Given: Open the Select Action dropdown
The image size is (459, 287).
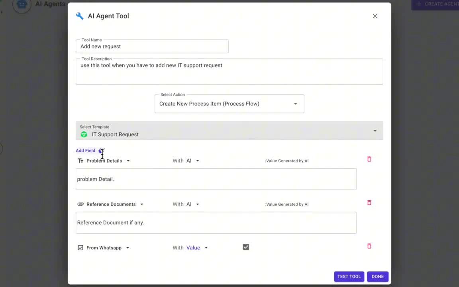Looking at the screenshot, I should click(x=229, y=104).
